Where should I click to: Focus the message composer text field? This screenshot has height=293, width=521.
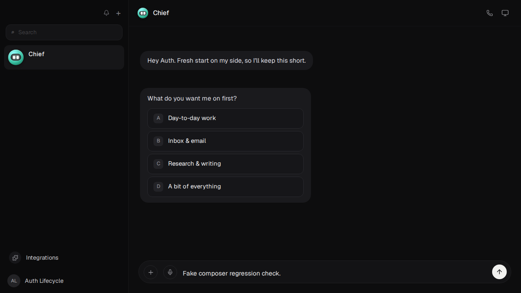click(335, 273)
